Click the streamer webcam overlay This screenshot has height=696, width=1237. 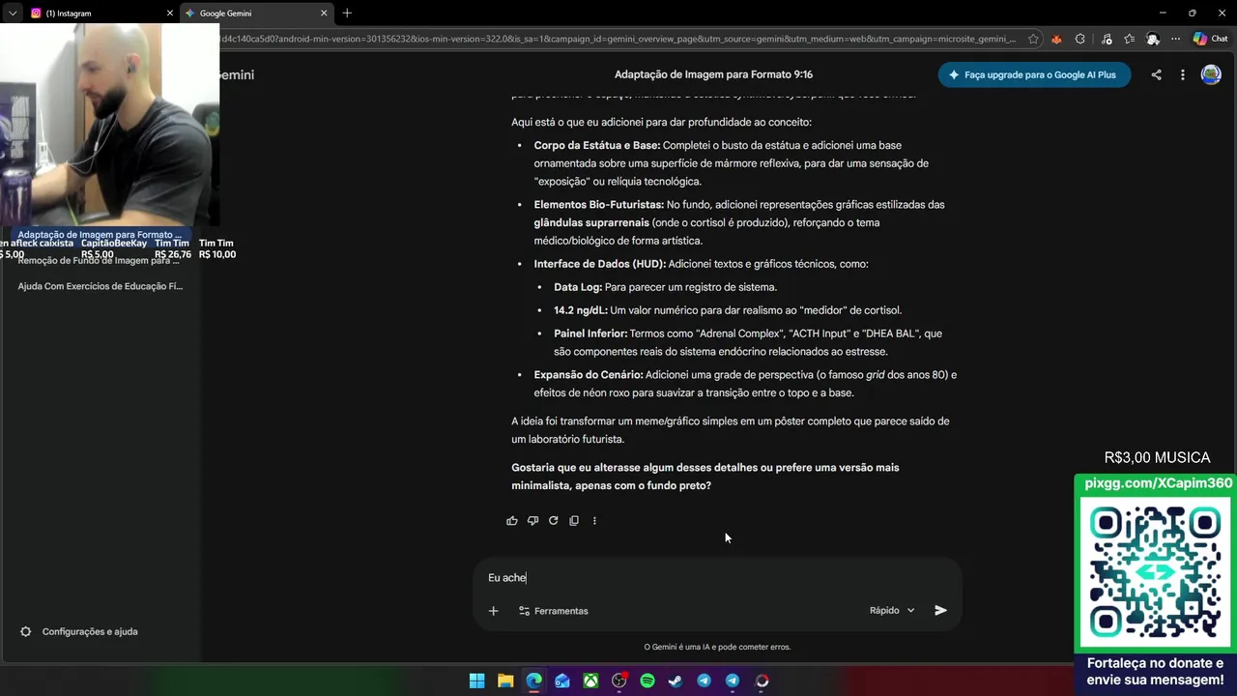coord(109,125)
